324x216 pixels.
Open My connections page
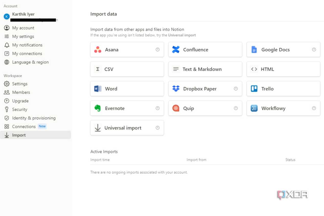[x=36, y=53]
